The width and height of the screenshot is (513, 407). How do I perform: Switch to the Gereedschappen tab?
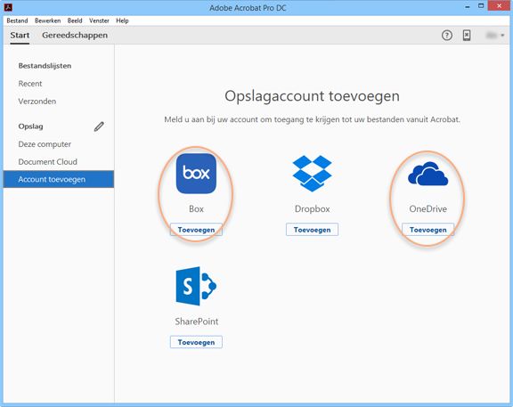[x=75, y=36]
